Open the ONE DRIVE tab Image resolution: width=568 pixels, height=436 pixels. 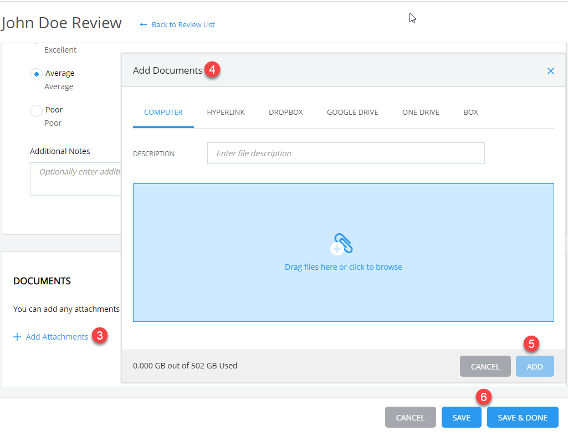[421, 112]
